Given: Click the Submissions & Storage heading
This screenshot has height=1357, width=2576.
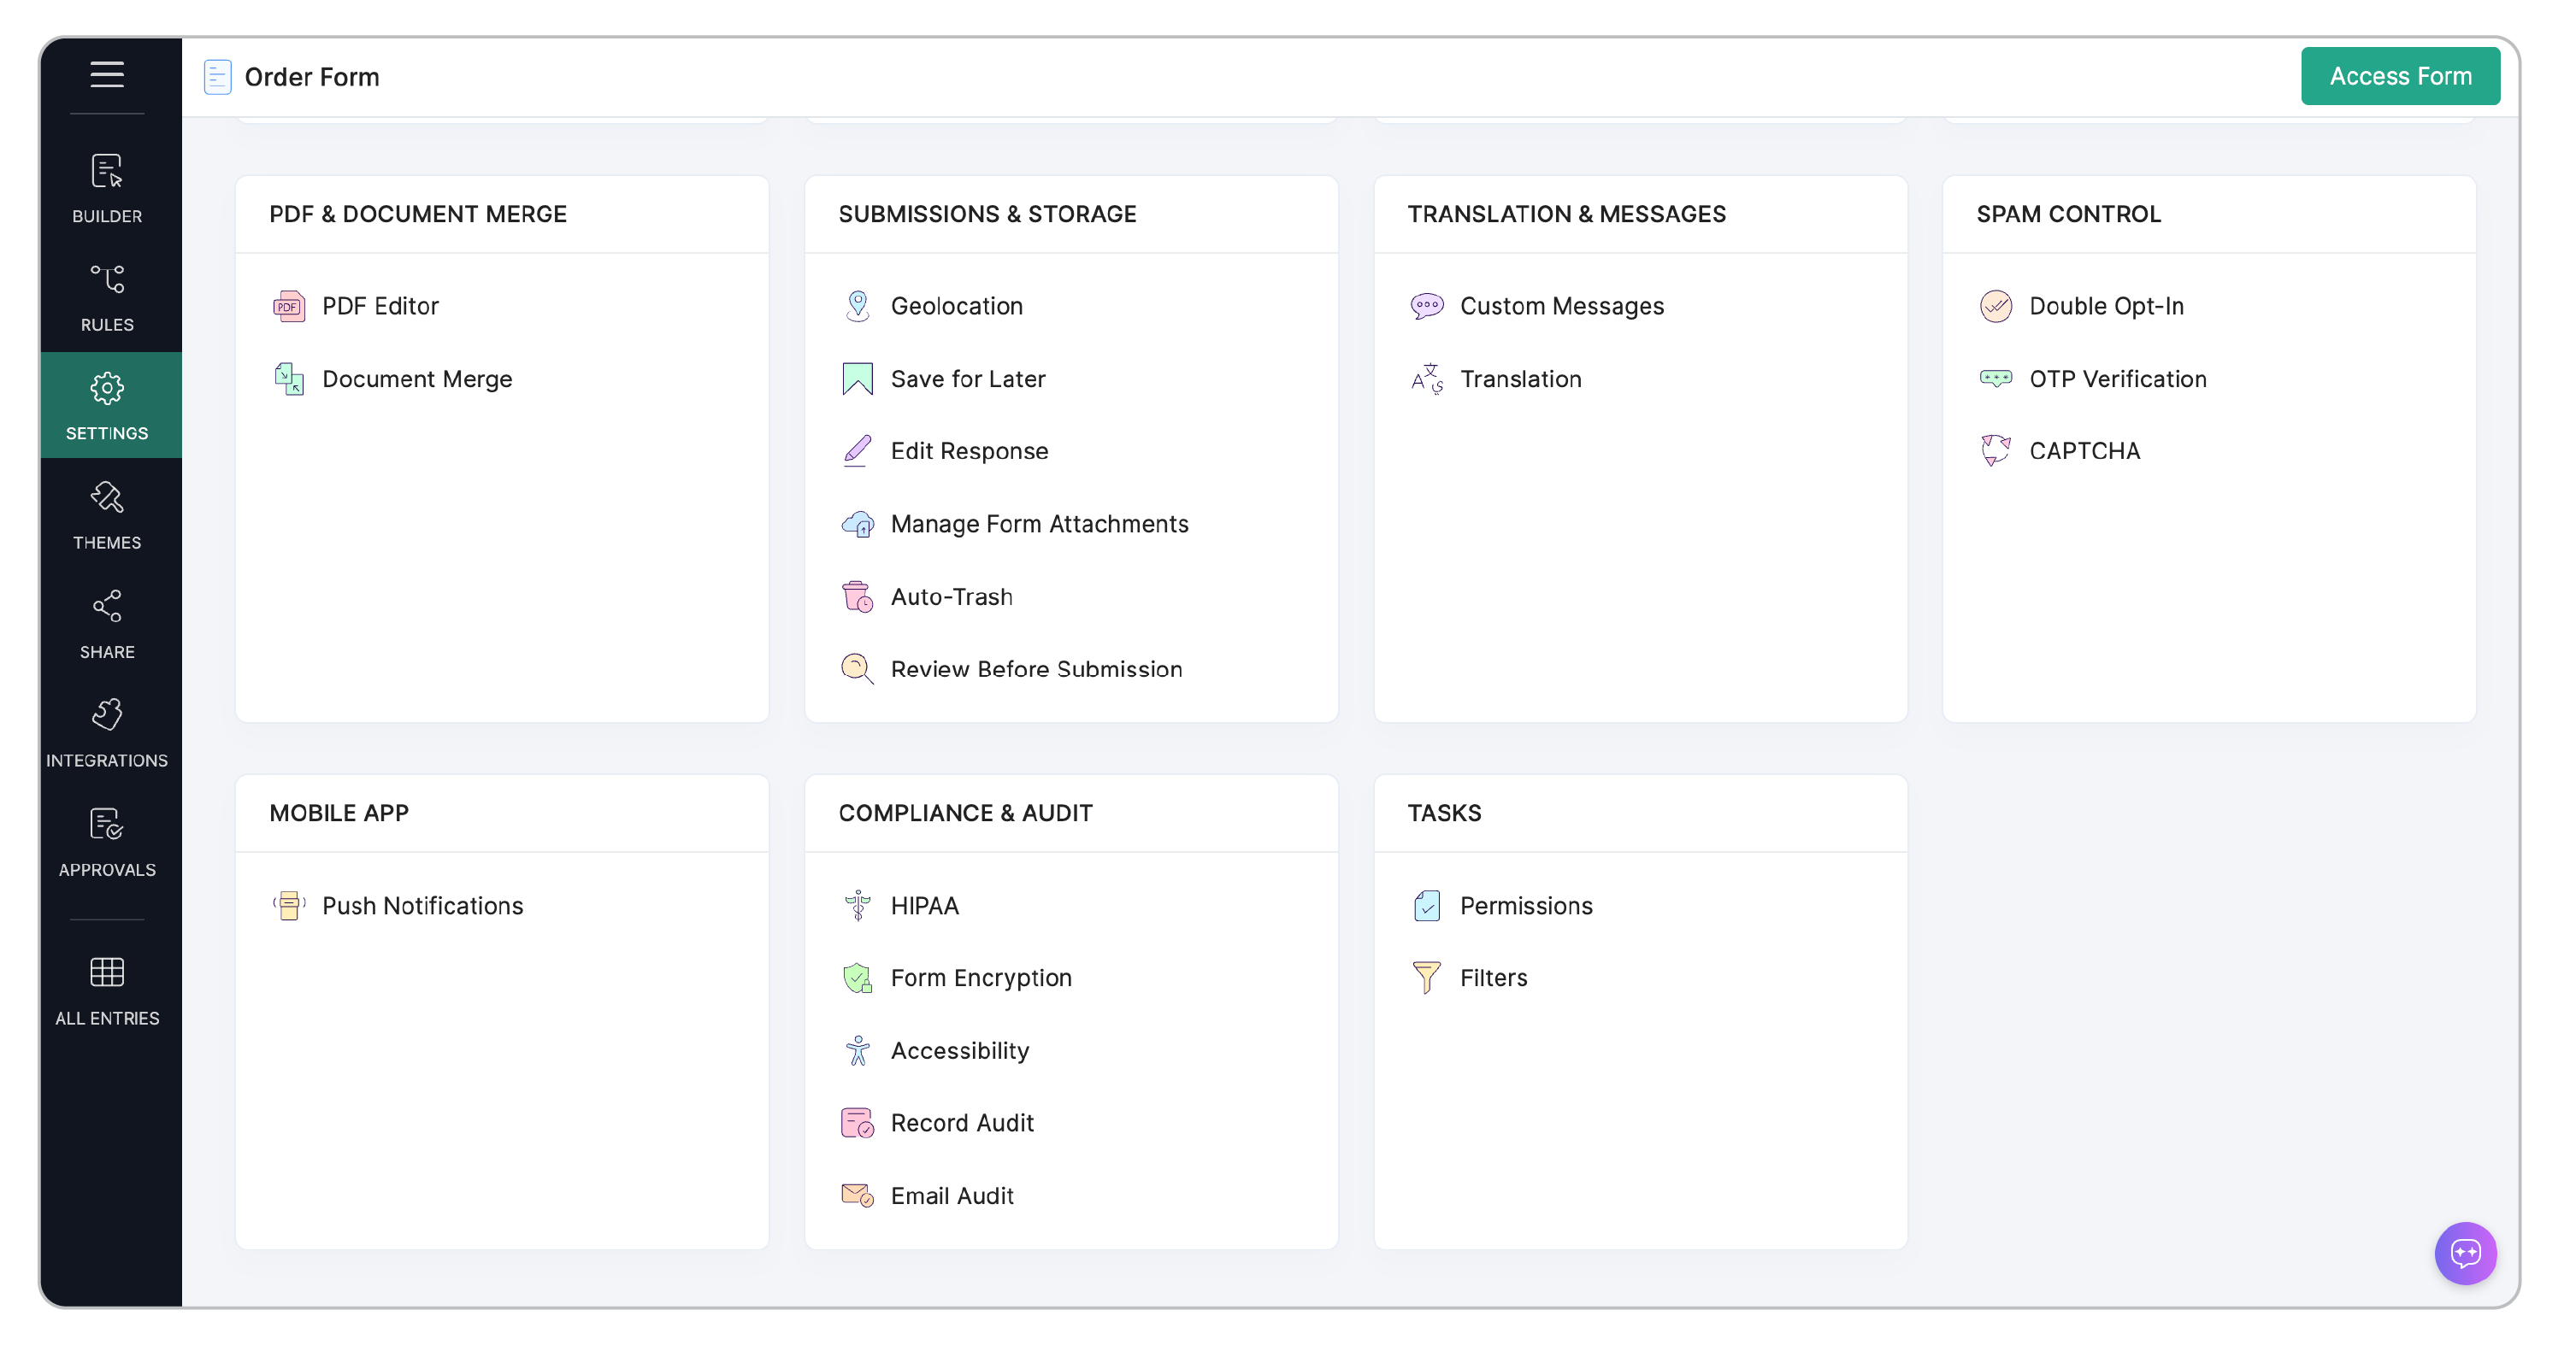Looking at the screenshot, I should 987,214.
